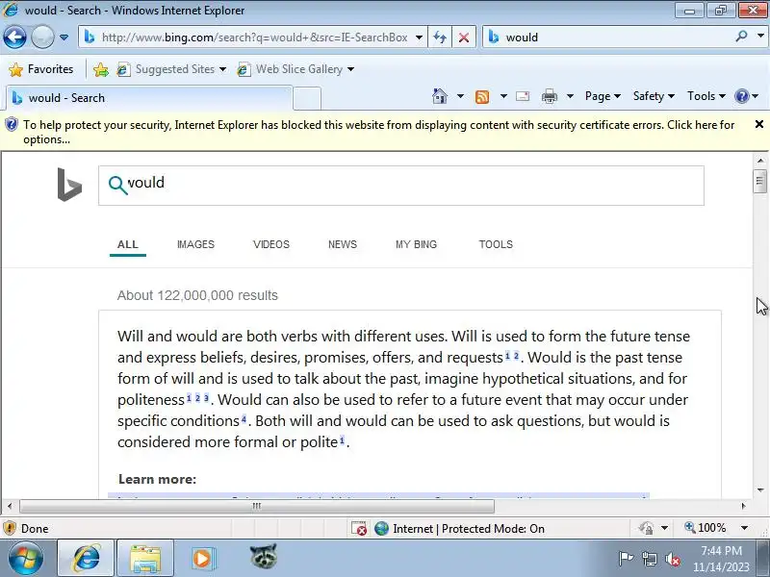Open Windows Media Player from the taskbar
This screenshot has width=770, height=577.
pyautogui.click(x=202, y=558)
